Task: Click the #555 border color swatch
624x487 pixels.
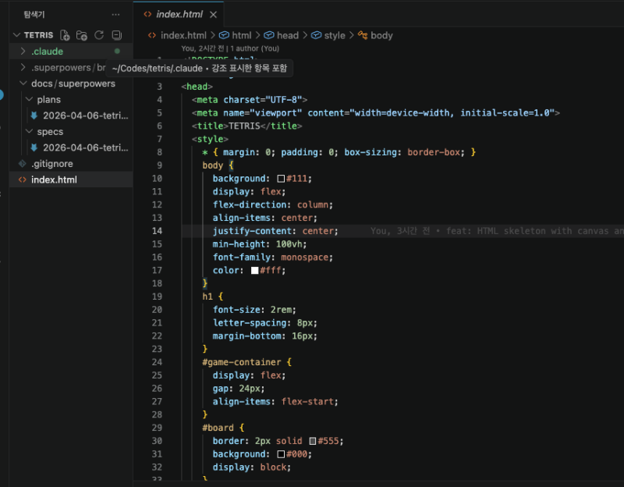Action: [x=313, y=441]
